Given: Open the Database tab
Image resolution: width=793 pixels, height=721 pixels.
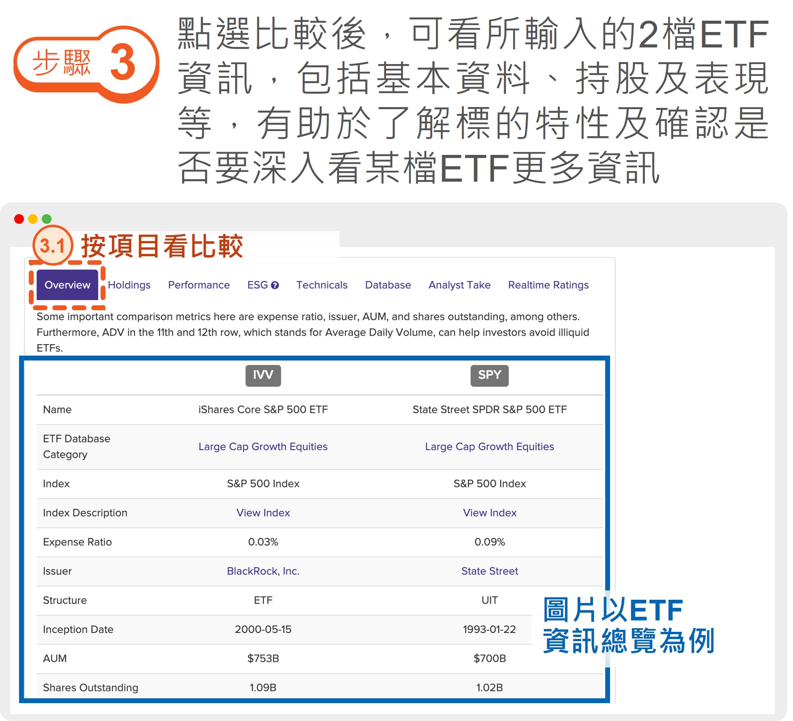Looking at the screenshot, I should pos(388,285).
